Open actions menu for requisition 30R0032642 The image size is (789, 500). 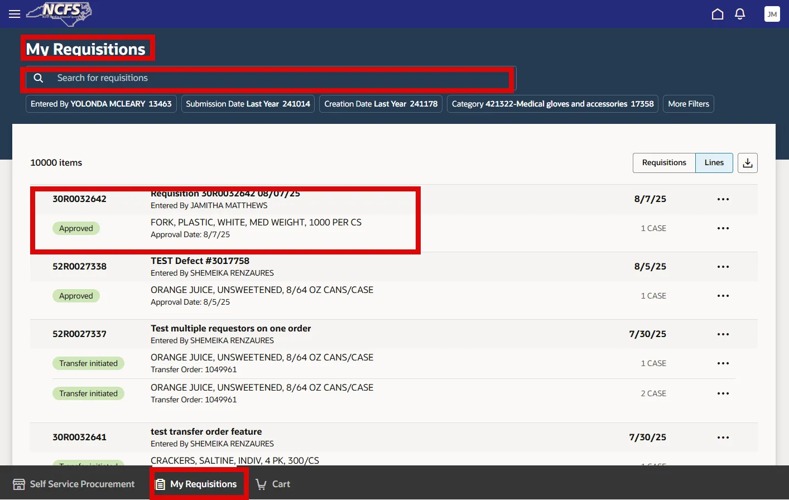pos(723,199)
